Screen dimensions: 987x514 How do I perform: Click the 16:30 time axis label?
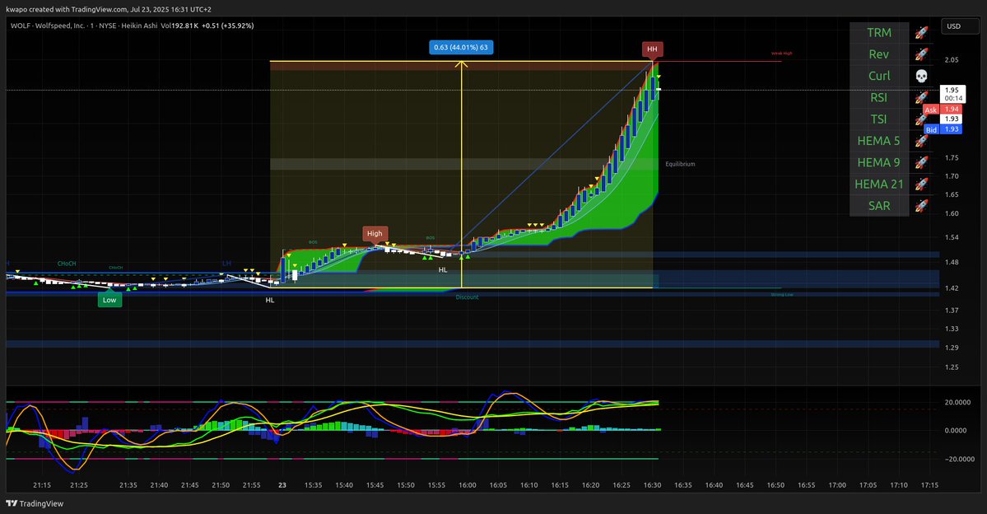652,485
